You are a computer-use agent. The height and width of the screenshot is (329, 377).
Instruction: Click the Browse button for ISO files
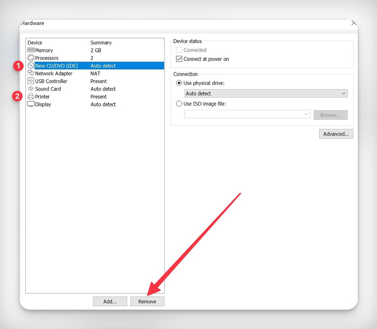click(331, 115)
